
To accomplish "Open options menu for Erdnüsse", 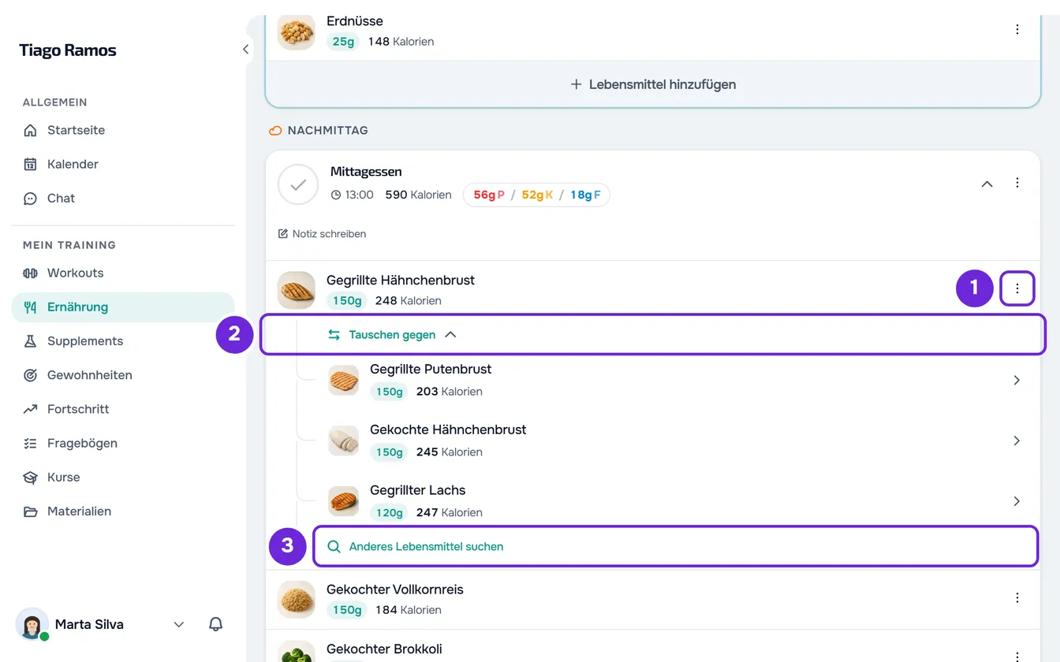I will click(x=1017, y=30).
